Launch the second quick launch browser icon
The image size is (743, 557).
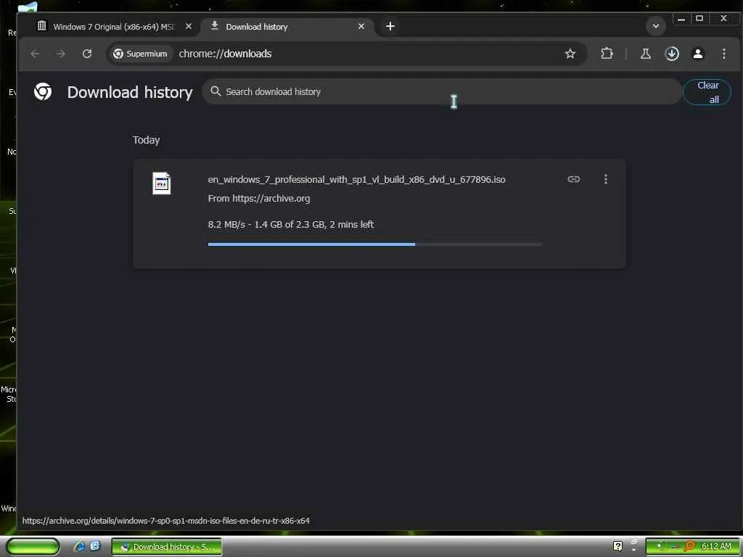tap(95, 547)
